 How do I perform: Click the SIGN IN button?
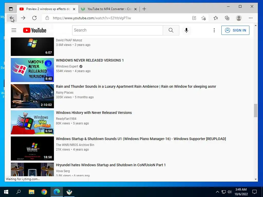[x=235, y=30]
